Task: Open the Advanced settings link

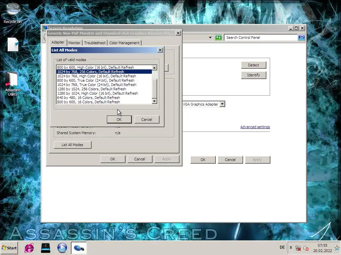Action: [255, 127]
